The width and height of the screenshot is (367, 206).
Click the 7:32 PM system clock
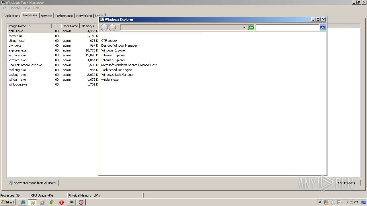pos(352,202)
